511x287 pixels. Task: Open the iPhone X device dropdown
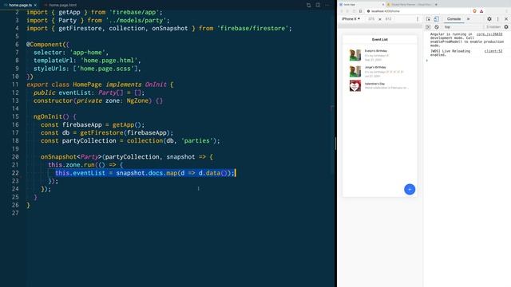(x=351, y=19)
